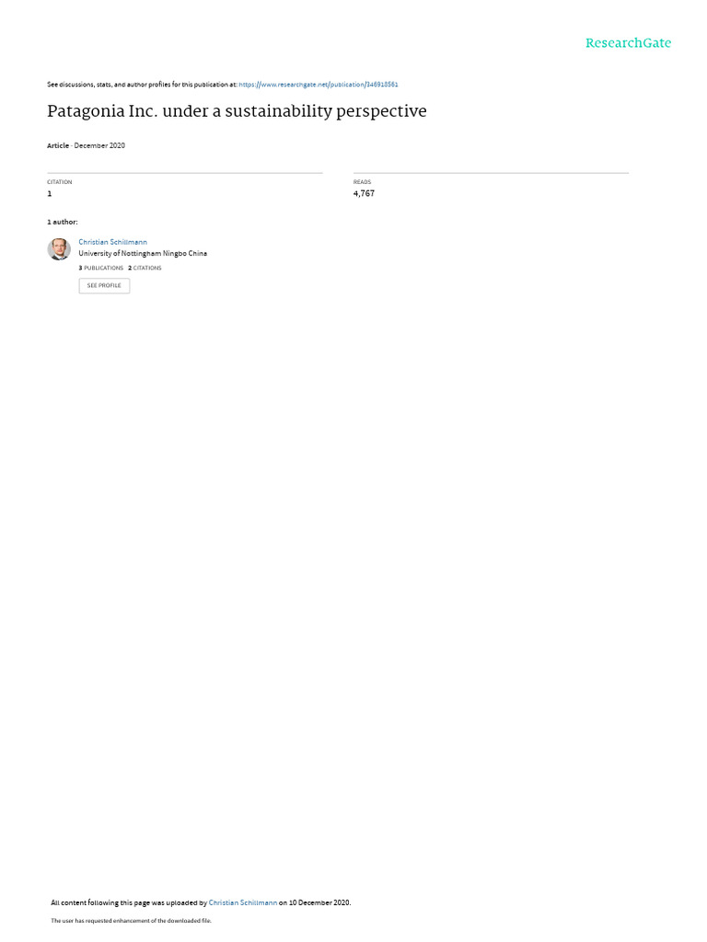Click the 3 PUBLICATIONS stat

101,268
